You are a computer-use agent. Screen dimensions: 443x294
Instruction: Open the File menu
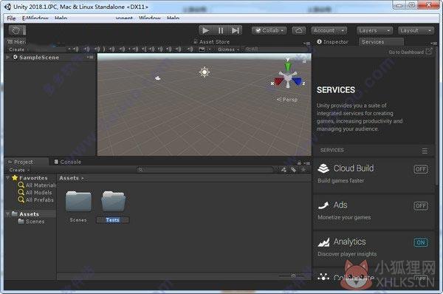[x=11, y=18]
